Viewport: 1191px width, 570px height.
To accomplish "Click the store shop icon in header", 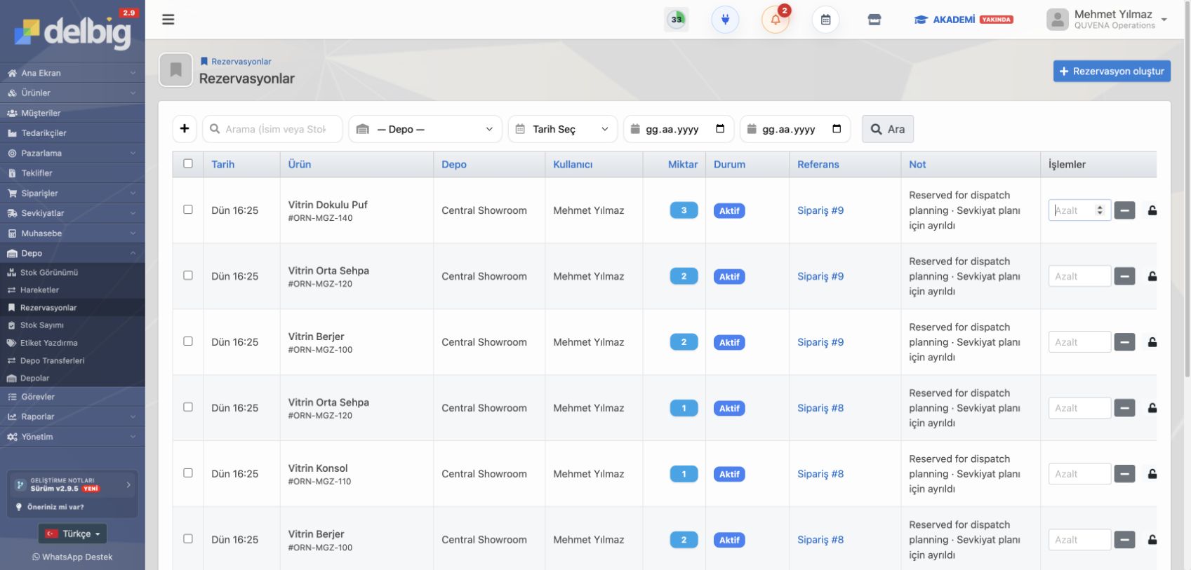I will (x=874, y=20).
